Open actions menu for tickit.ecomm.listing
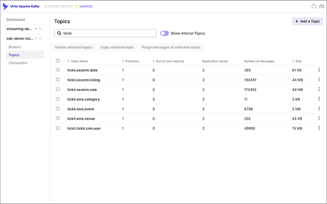 (x=319, y=80)
